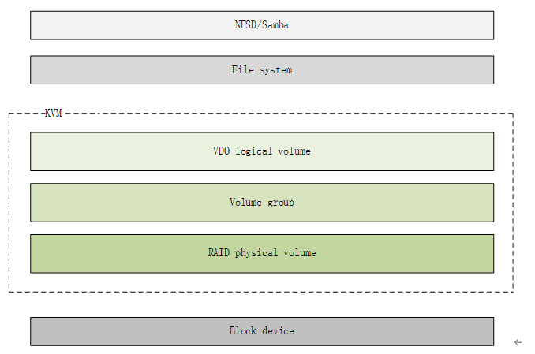
Task: Click the File system text
Action: click(x=262, y=70)
